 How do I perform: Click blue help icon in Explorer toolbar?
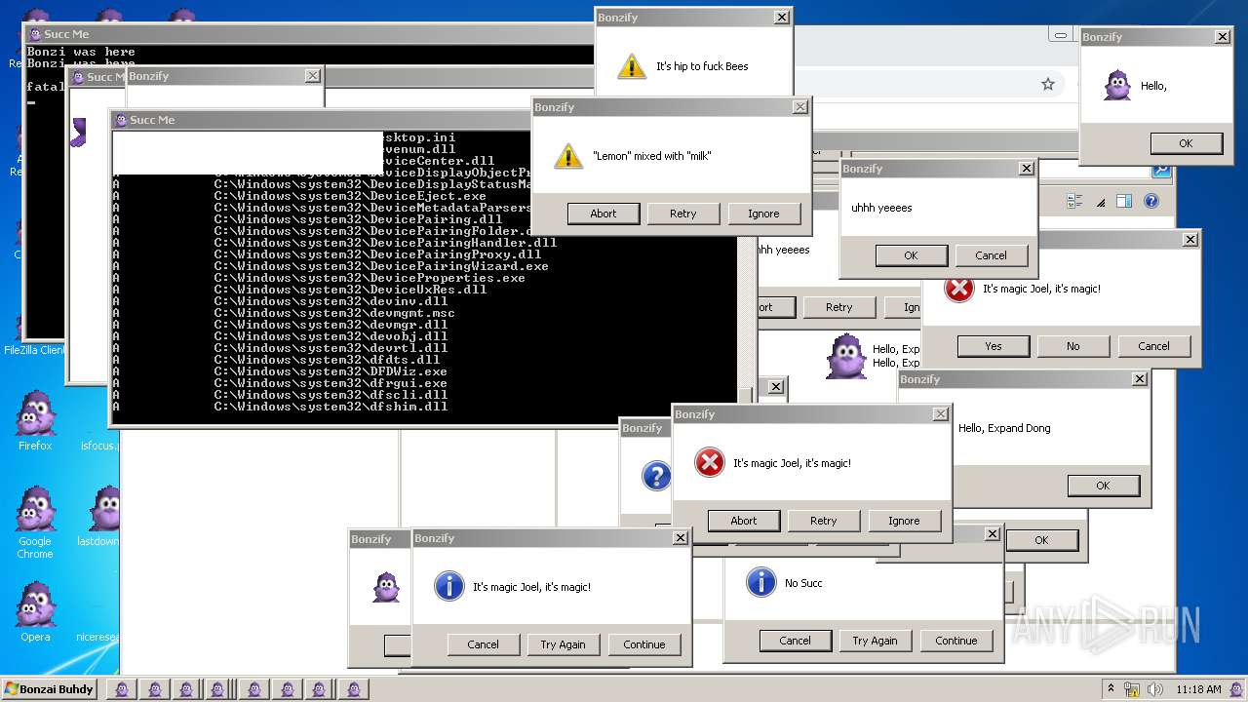pyautogui.click(x=1151, y=202)
